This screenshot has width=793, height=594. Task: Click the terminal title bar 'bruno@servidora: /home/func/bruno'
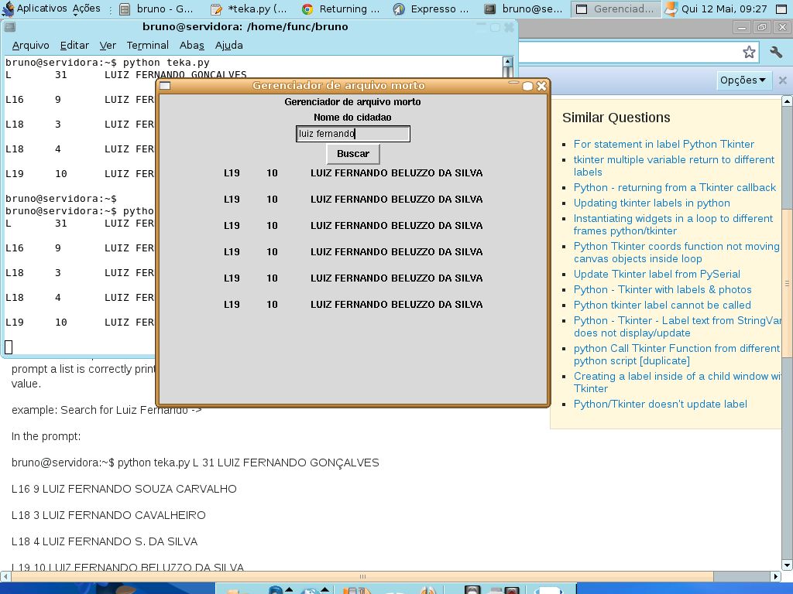[245, 27]
